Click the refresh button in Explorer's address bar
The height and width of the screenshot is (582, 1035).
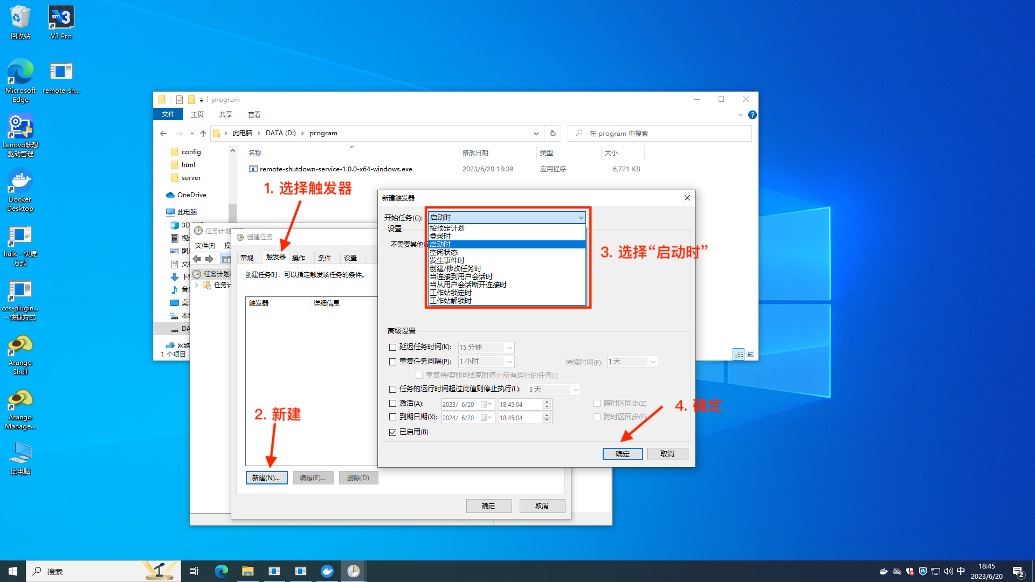click(553, 133)
